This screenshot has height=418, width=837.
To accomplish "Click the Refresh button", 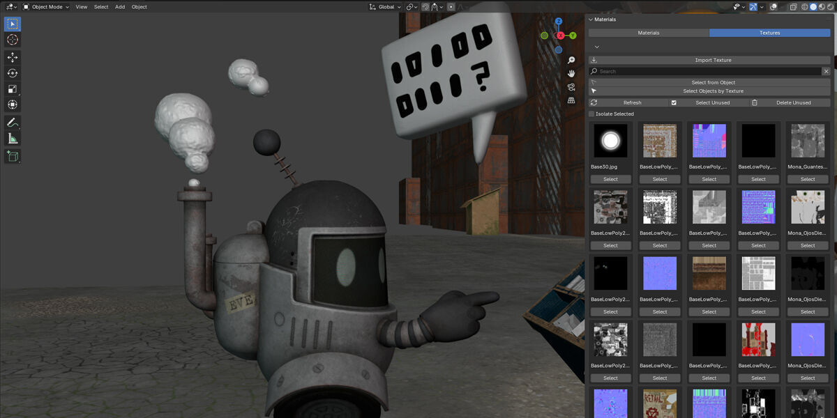I will [628, 102].
